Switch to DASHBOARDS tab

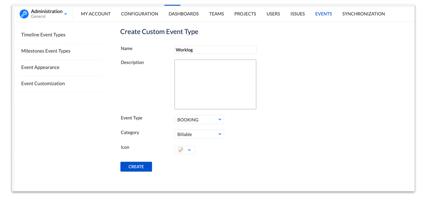[184, 14]
